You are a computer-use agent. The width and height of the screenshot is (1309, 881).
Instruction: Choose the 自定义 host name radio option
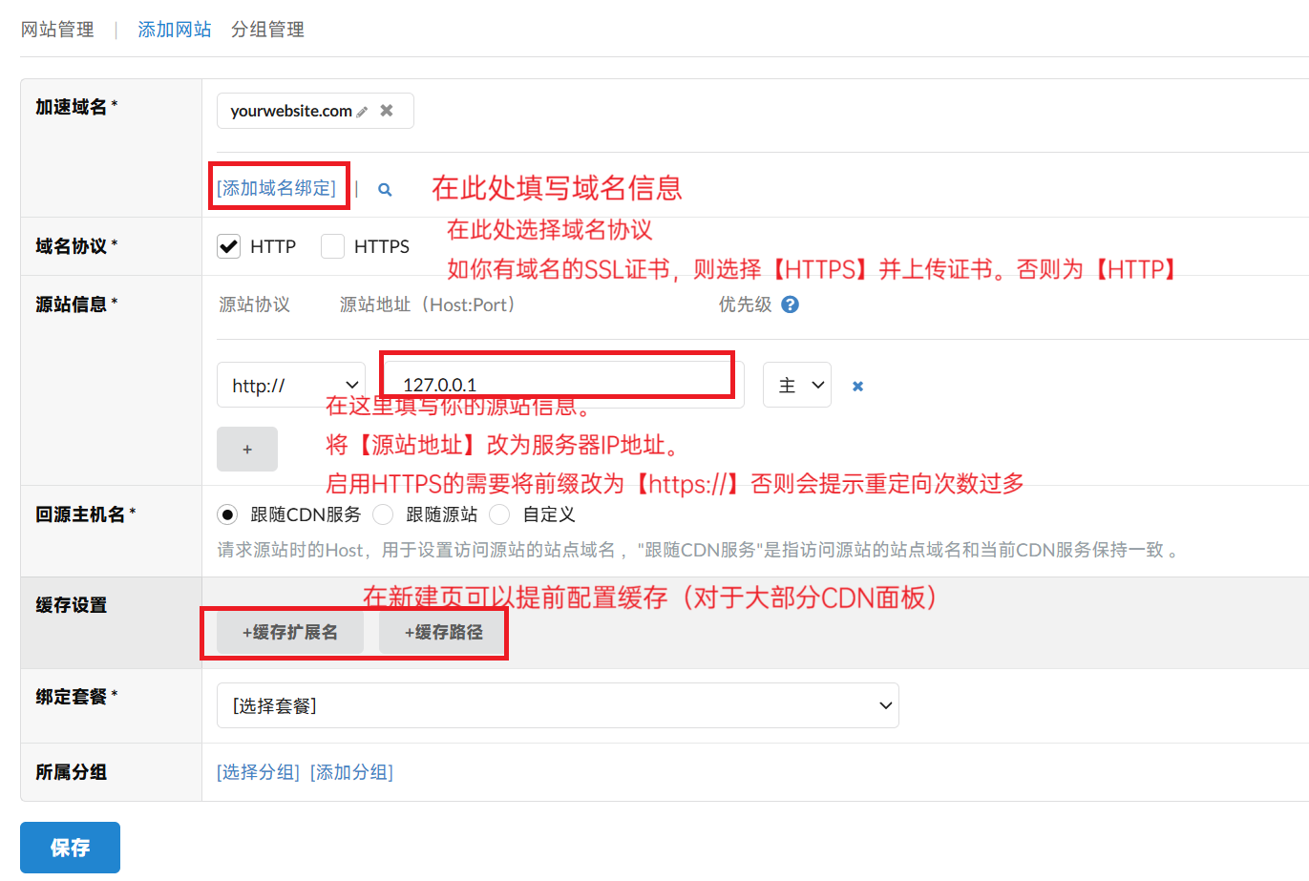click(x=499, y=515)
